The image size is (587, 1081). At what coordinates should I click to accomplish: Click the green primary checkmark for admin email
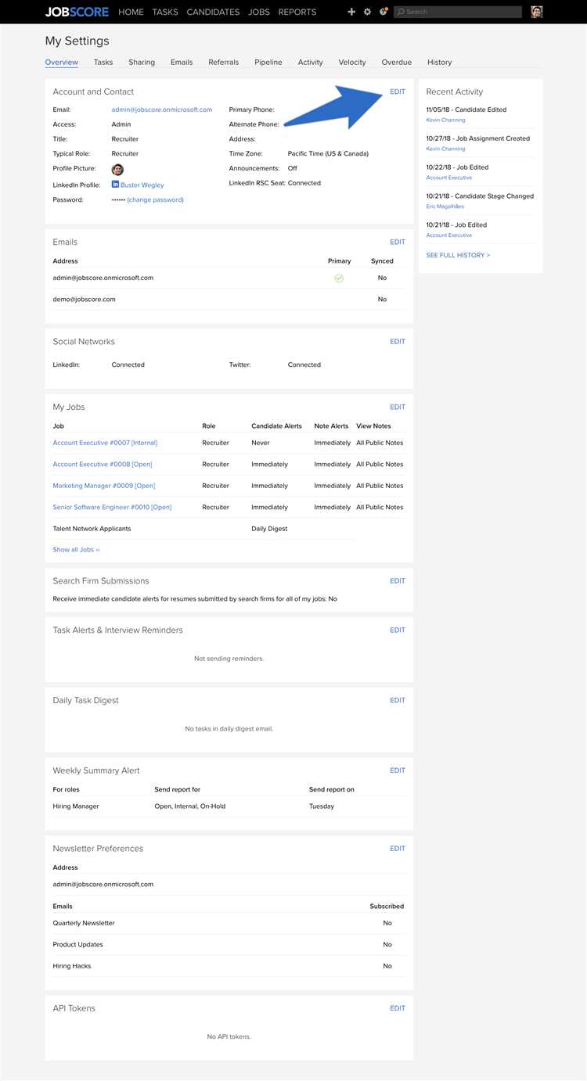pyautogui.click(x=339, y=278)
